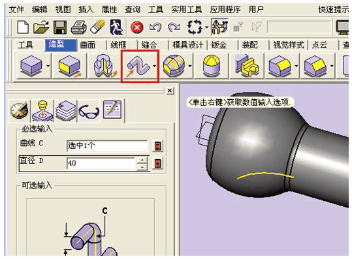Click the New file icon
Screen dimensions: 352x259
(23, 27)
